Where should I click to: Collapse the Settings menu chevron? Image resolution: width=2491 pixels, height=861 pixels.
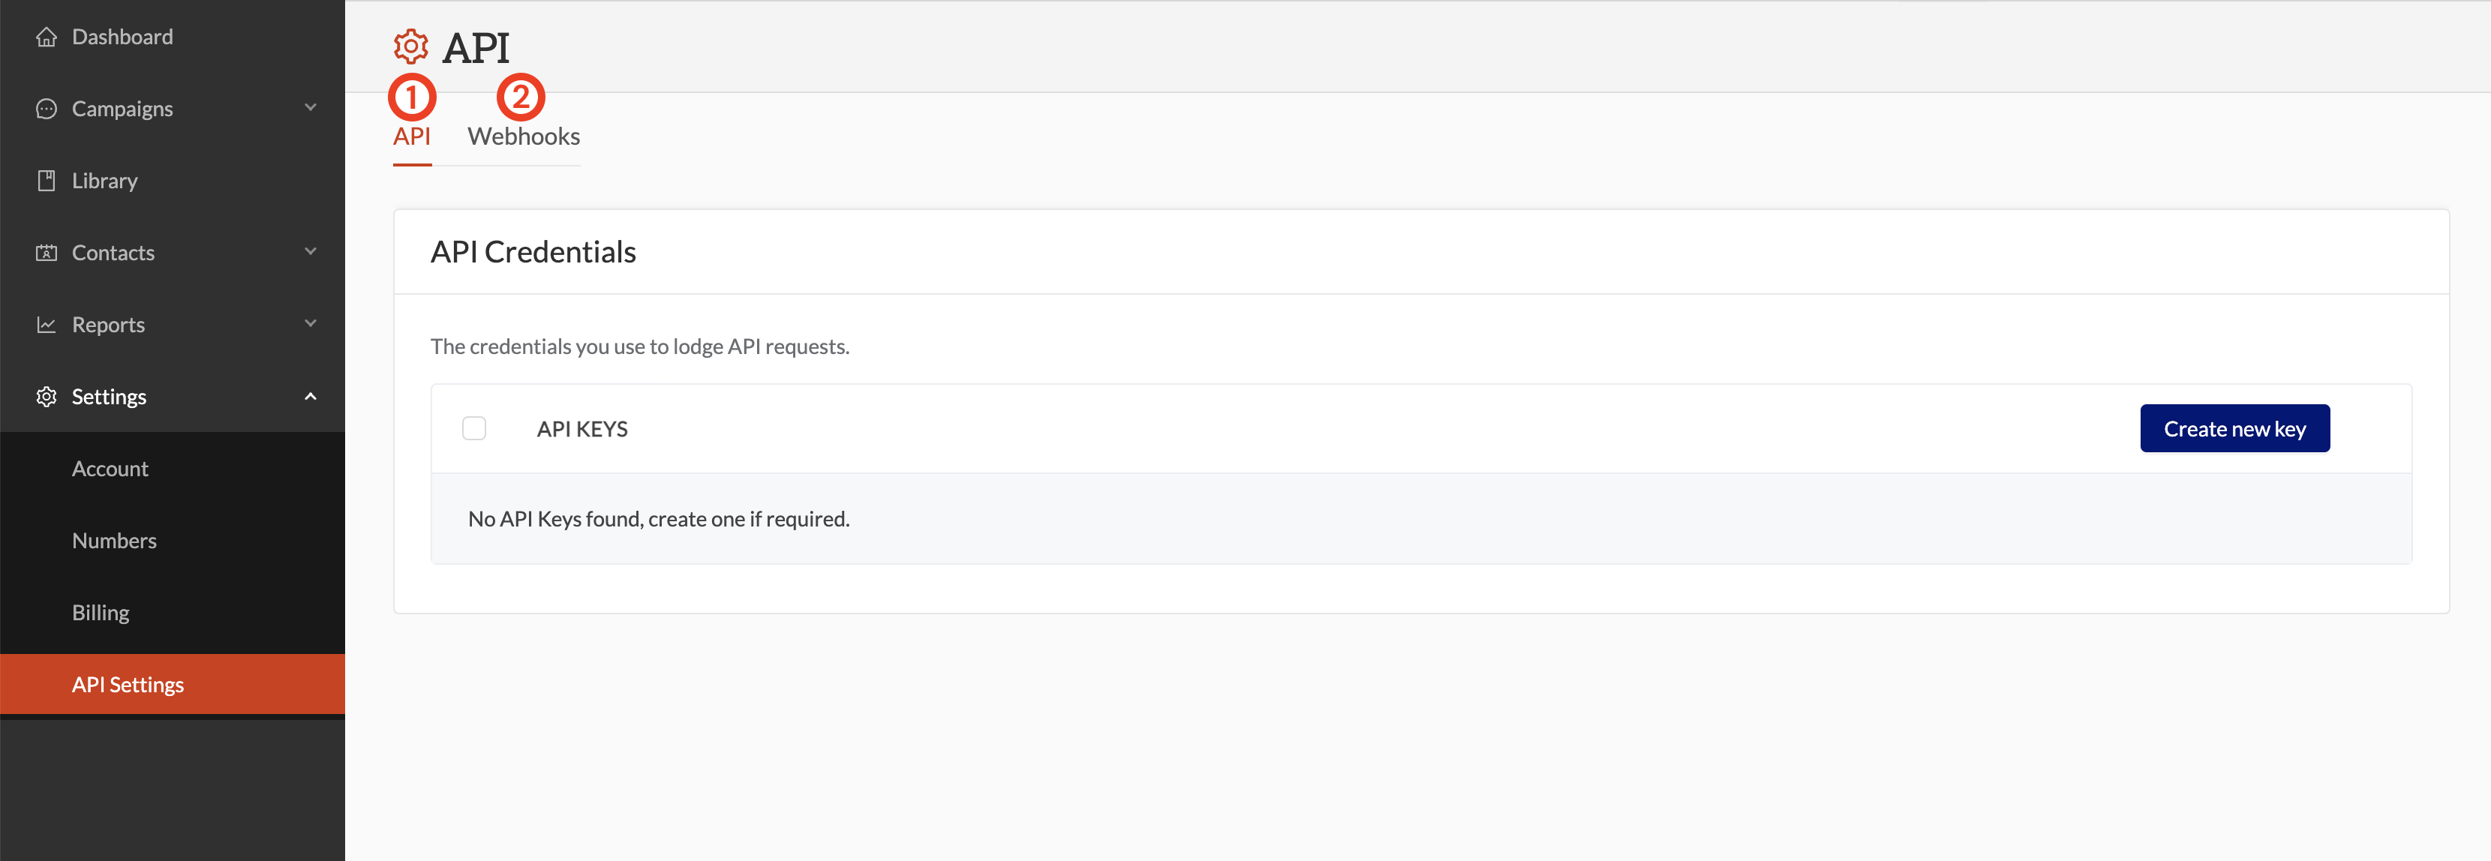click(311, 396)
